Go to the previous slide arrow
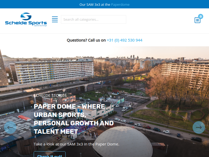 point(10,127)
